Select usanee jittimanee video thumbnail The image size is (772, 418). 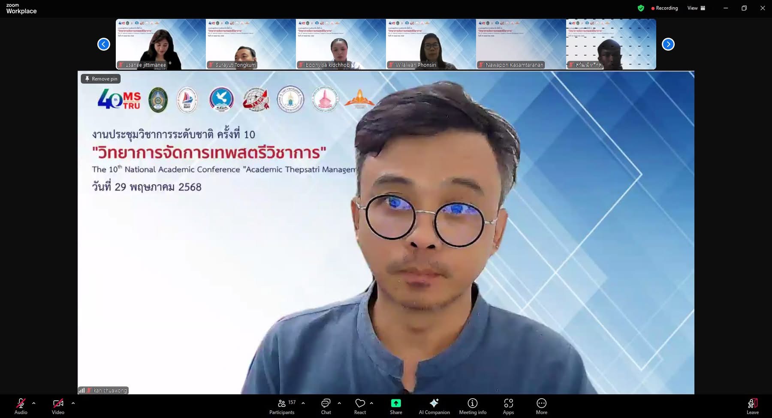(160, 44)
